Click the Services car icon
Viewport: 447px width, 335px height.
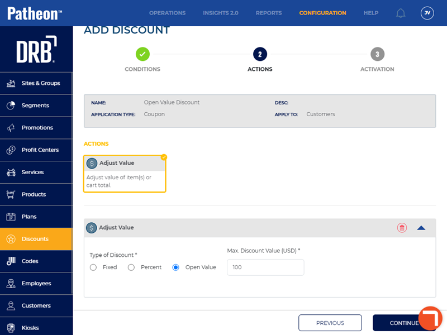[11, 172]
